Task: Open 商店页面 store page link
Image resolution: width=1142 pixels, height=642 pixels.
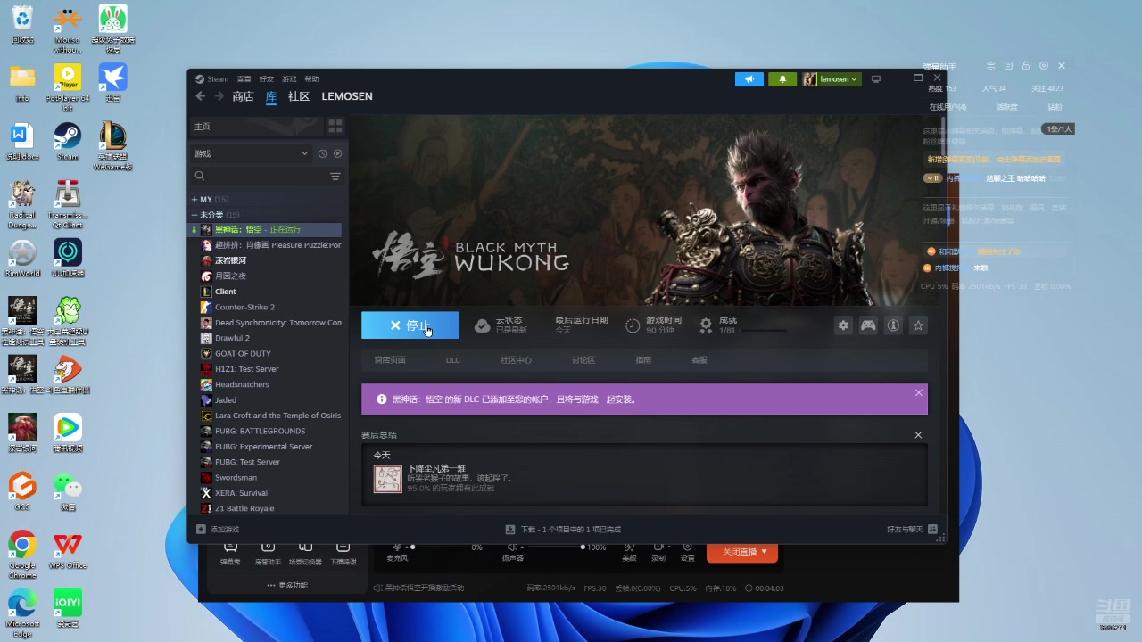Action: pos(390,360)
